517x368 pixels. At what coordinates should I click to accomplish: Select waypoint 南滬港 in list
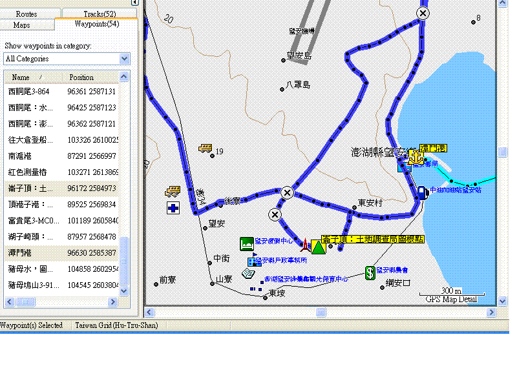pyautogui.click(x=61, y=156)
